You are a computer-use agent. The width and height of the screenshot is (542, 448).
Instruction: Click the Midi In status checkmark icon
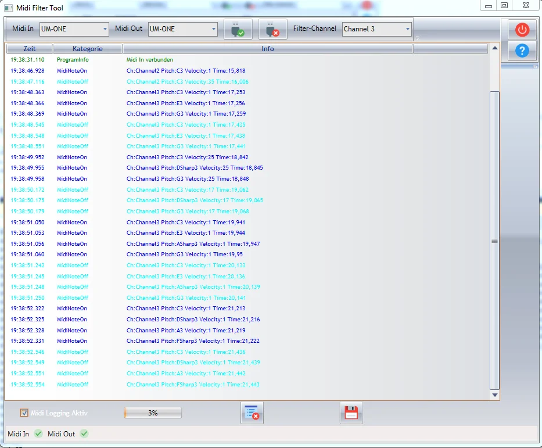[x=38, y=433]
